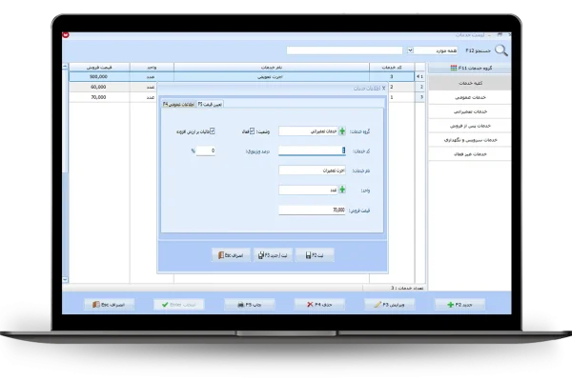Click green plus beside service group field
This screenshot has width=572, height=381.
coord(342,131)
